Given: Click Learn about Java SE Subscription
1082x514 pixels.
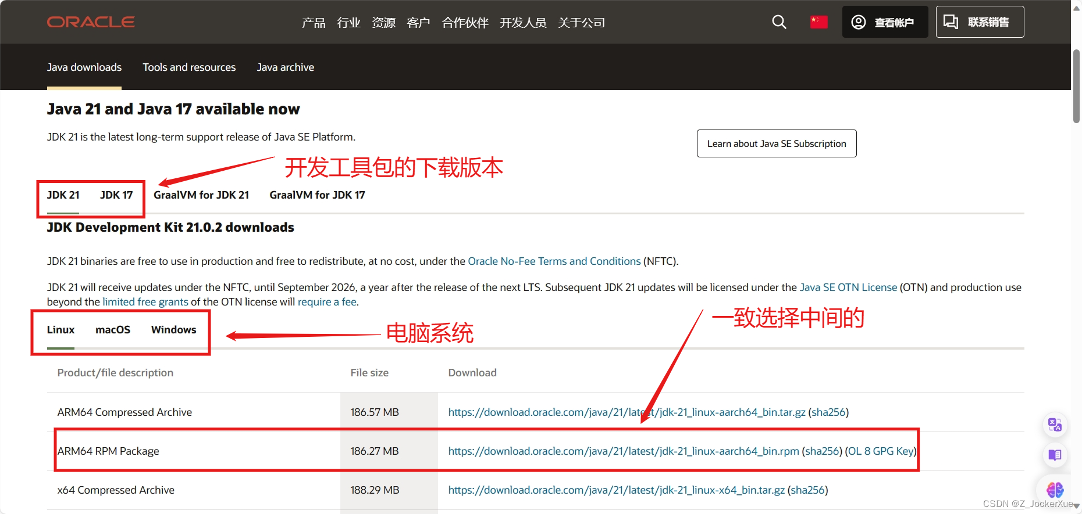Looking at the screenshot, I should (x=777, y=143).
